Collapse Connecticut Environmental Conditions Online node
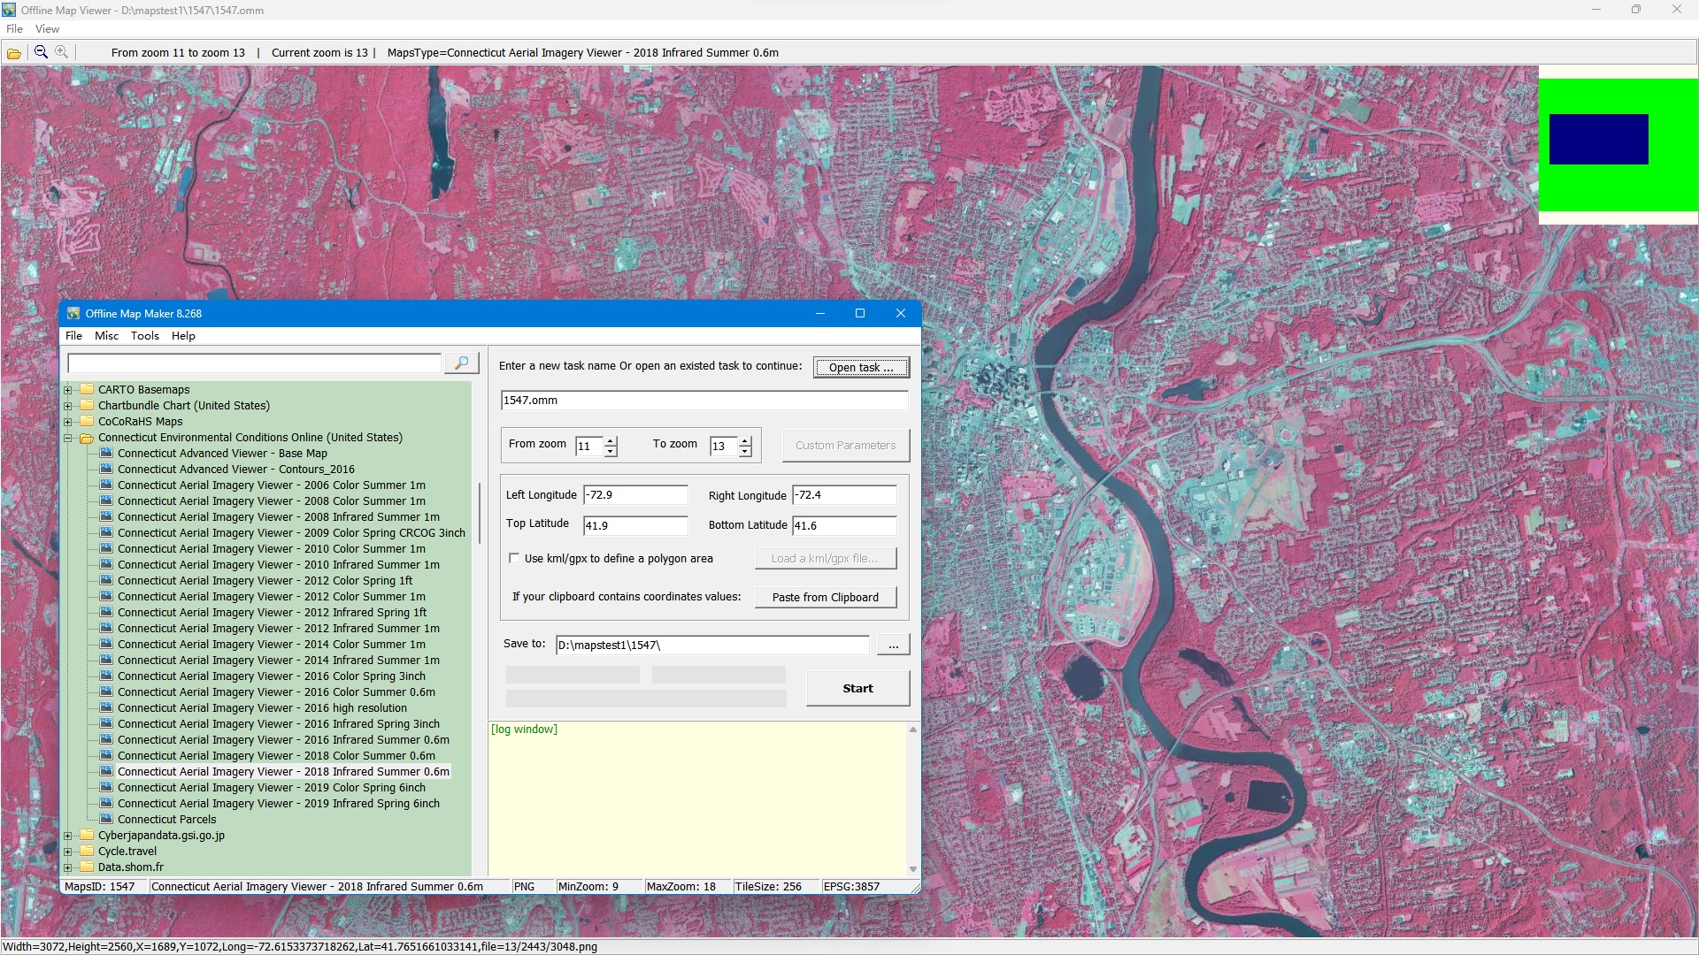The image size is (1699, 955). coord(68,437)
